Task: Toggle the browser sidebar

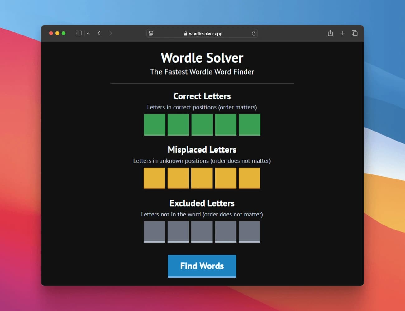Action: (79, 33)
